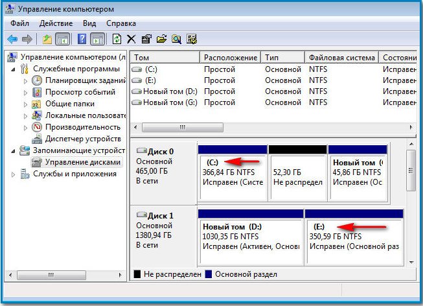Sort by the Файловая система column header
This screenshot has width=423, height=306.
(341, 57)
